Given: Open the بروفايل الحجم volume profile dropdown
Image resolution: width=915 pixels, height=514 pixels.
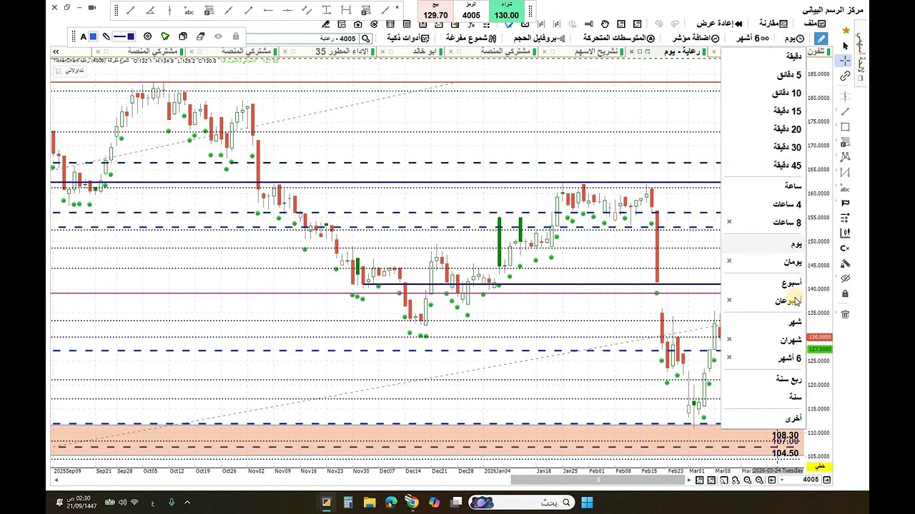Looking at the screenshot, I should point(540,38).
